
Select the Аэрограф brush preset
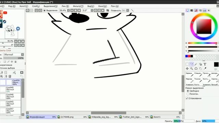pyautogui.click(x=215, y=80)
